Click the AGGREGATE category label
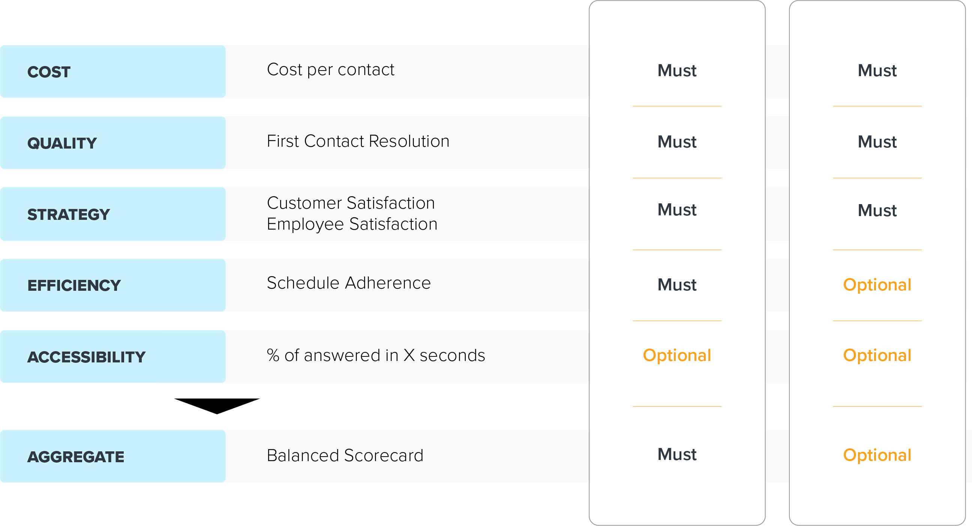This screenshot has width=972, height=526. pos(75,457)
